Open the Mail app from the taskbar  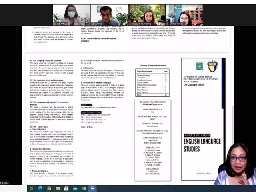click(x=75, y=188)
